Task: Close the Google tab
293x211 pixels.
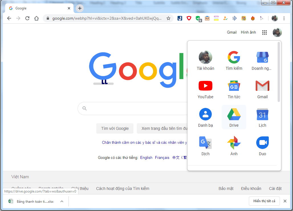Action: click(x=69, y=8)
